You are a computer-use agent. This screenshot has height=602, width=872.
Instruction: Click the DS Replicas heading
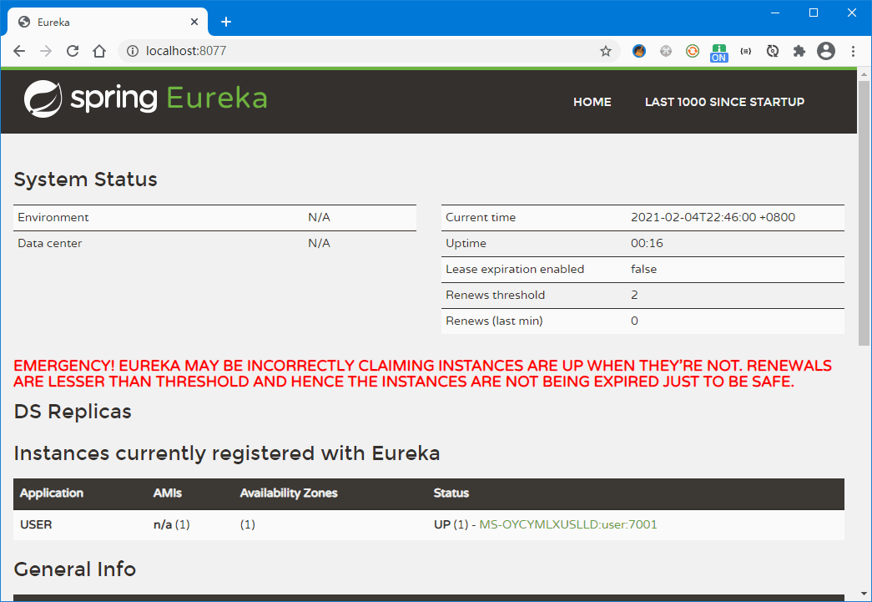tap(73, 412)
